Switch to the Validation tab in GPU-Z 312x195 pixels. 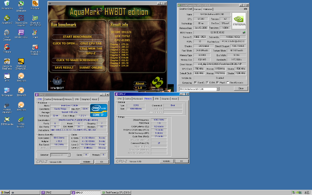(x=207, y=9)
